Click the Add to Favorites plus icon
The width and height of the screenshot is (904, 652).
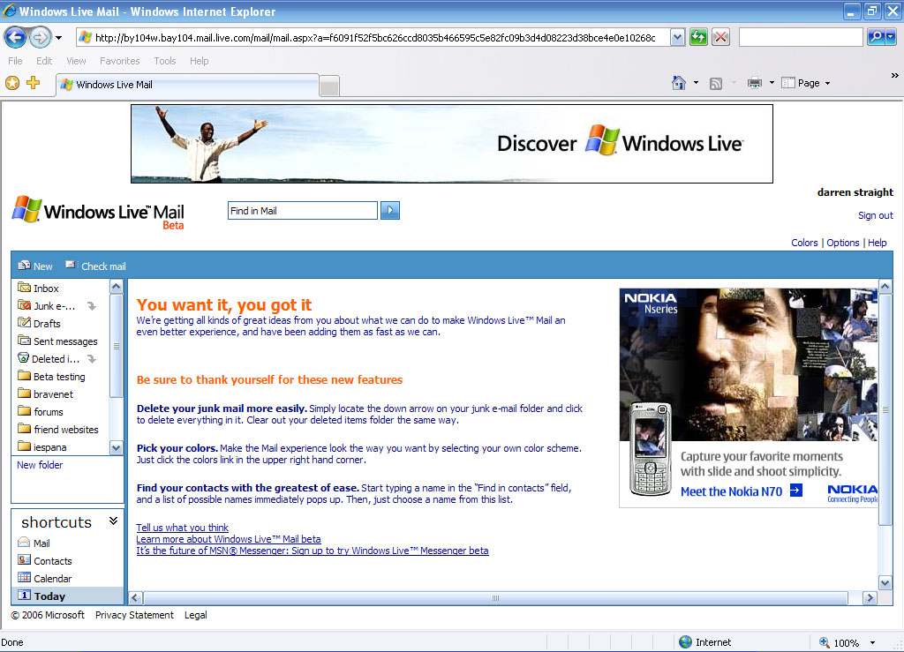coord(34,83)
